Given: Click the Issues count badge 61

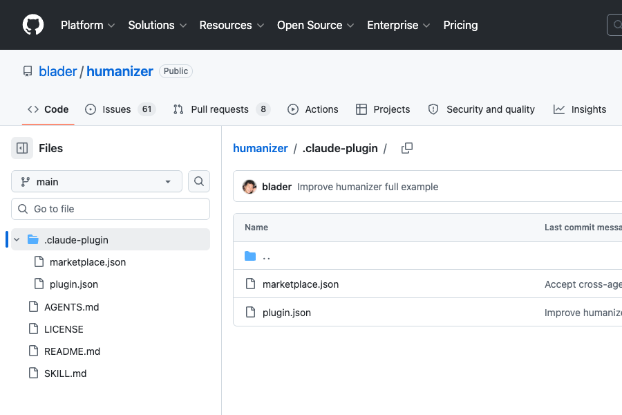Looking at the screenshot, I should click(147, 109).
